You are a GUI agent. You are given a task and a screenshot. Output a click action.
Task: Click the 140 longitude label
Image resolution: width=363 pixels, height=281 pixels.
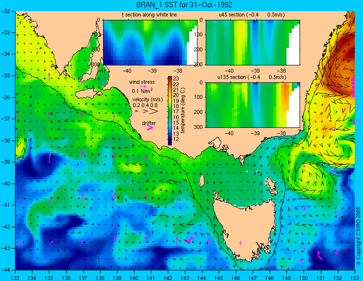click(134, 278)
